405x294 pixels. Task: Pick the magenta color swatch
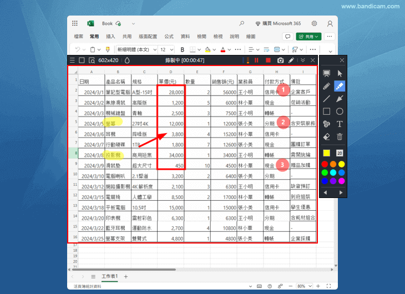pos(341,181)
